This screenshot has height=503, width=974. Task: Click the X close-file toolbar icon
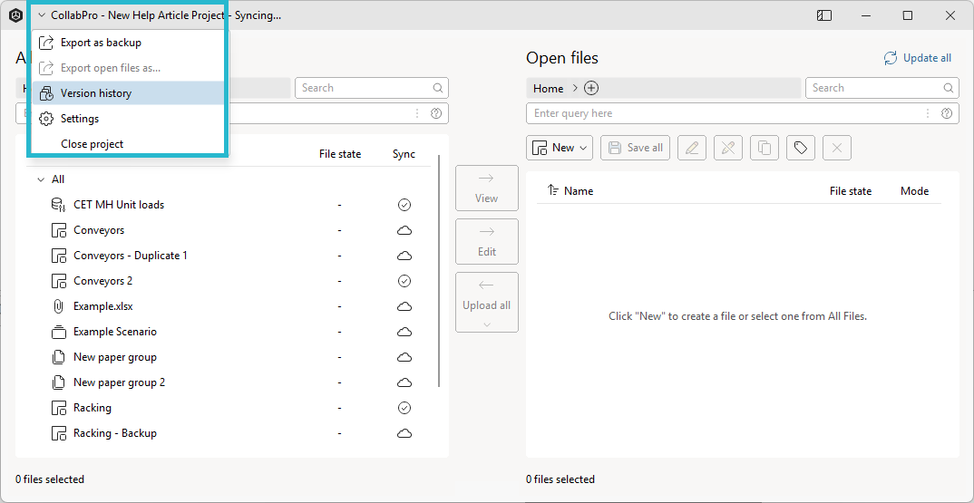tap(837, 148)
